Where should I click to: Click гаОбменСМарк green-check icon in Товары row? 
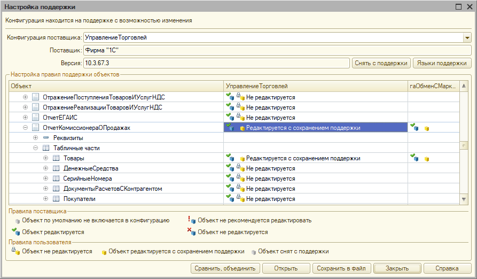tap(415, 158)
